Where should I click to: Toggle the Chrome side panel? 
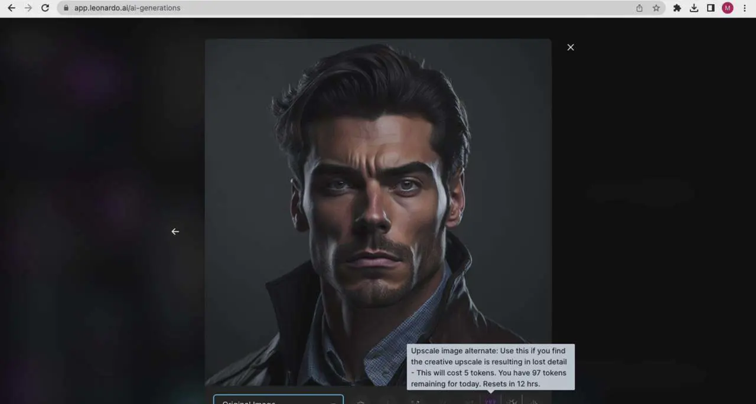coord(711,8)
